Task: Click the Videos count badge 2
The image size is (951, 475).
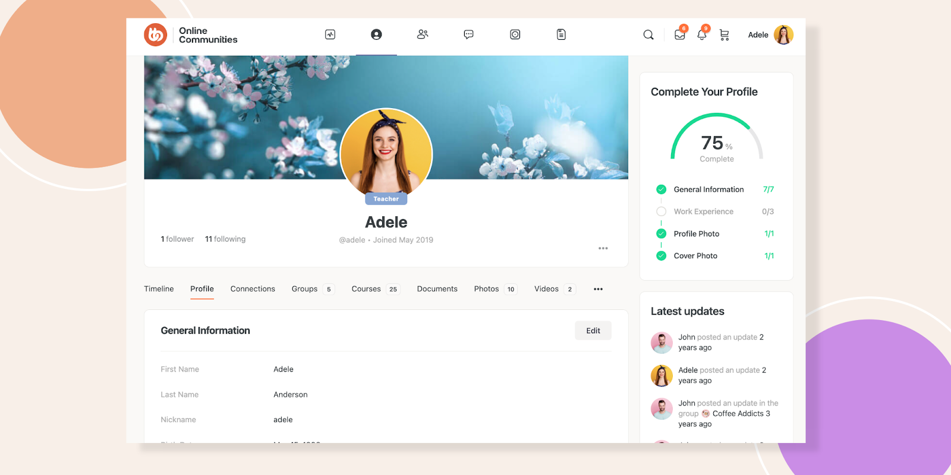Action: pyautogui.click(x=569, y=290)
